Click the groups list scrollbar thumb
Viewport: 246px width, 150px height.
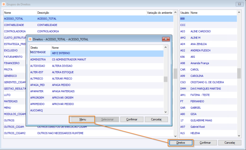click(x=175, y=74)
